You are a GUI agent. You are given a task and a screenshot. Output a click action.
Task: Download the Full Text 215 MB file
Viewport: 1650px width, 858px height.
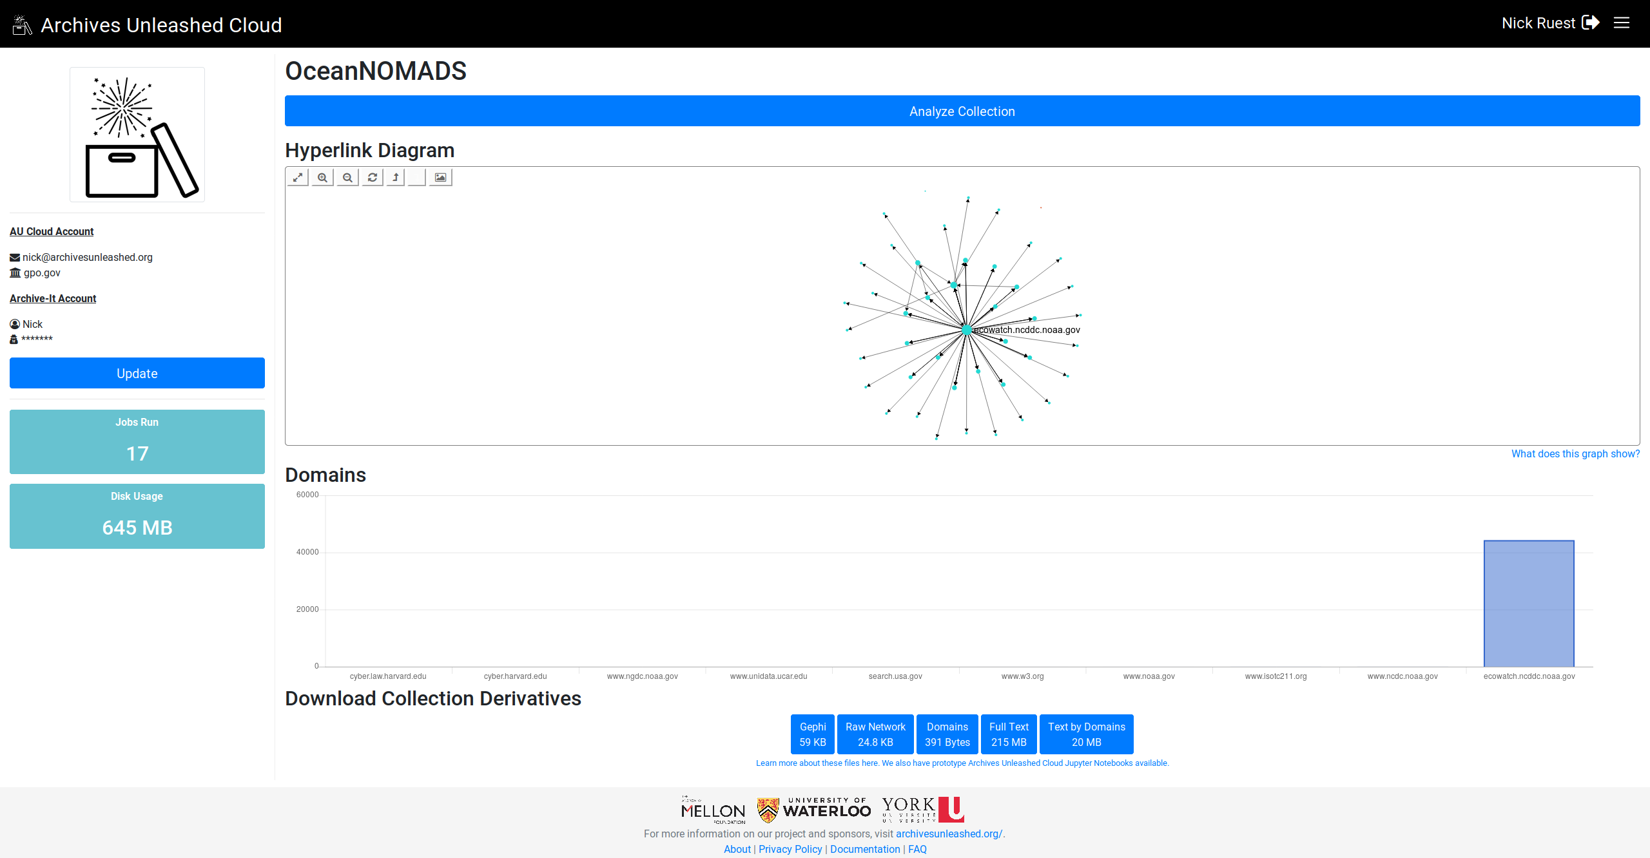tap(1009, 734)
